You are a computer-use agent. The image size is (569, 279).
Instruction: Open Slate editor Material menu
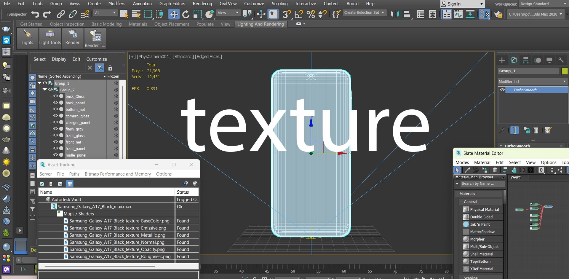[482, 162]
